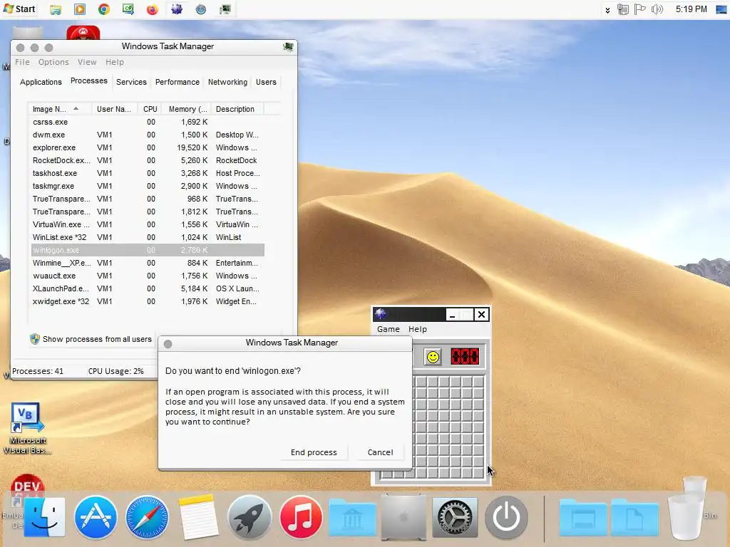The image size is (730, 547).
Task: Open the volume speaker tray icon
Action: (x=657, y=9)
